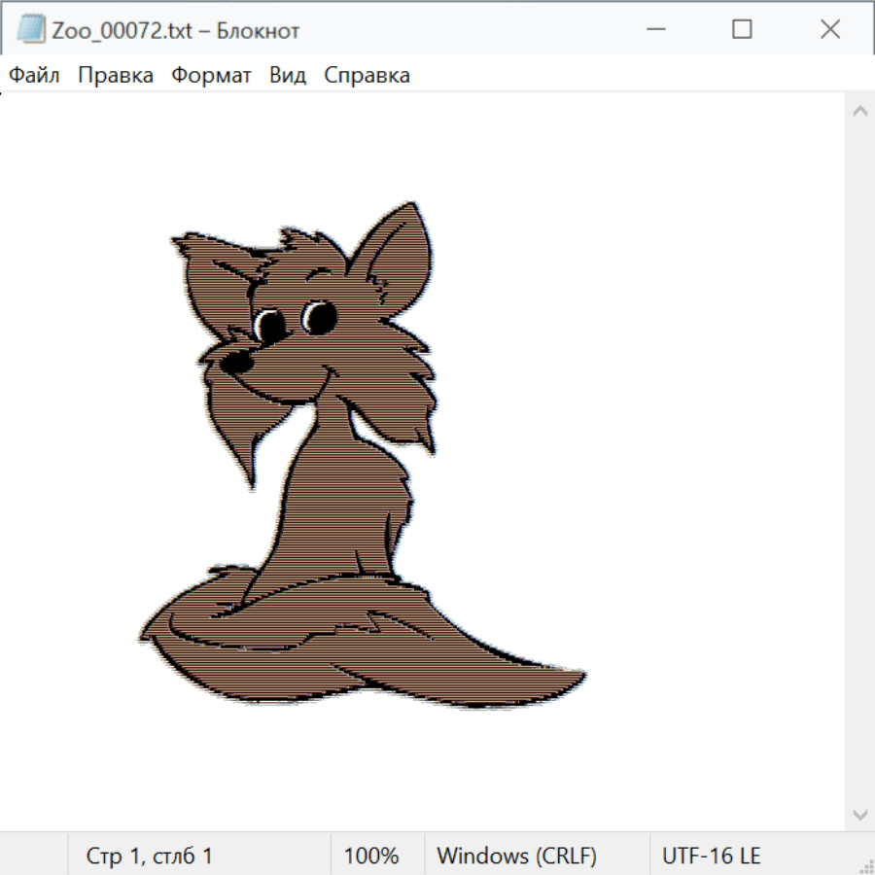Screen dimensions: 875x875
Task: Click the scroll up arrow
Action: (x=859, y=112)
